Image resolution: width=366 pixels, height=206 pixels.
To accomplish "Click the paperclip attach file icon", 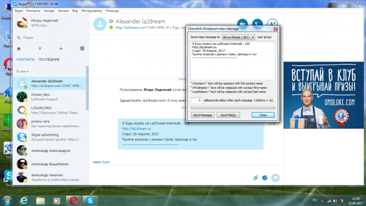I will [256, 178].
